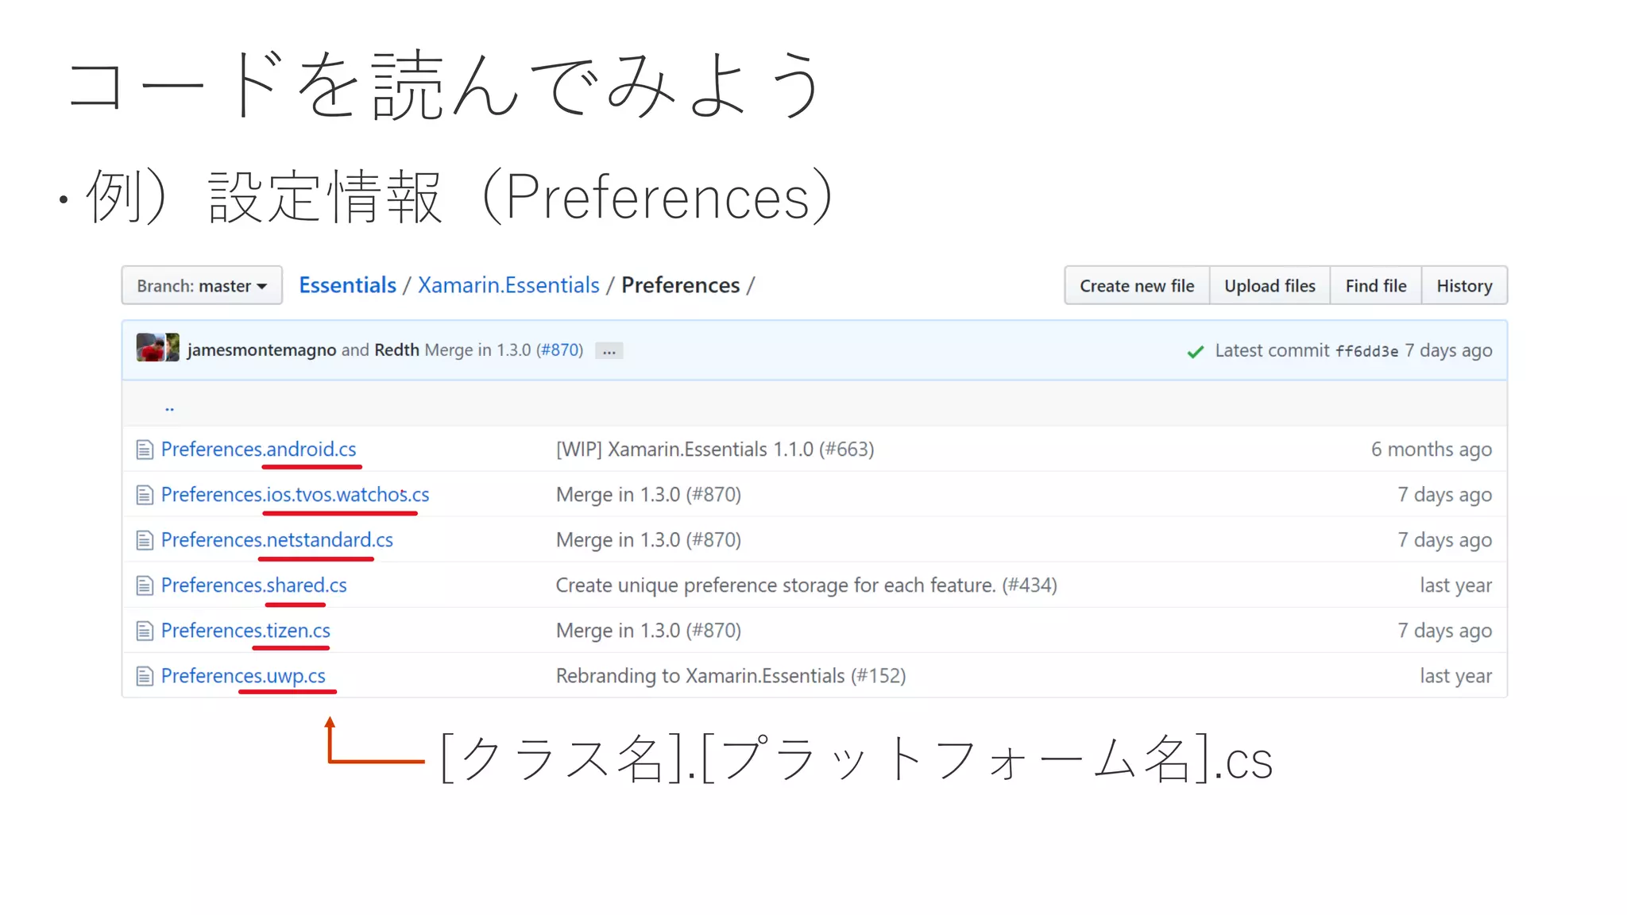Open jamesmontemagno's profile link
This screenshot has height=915, width=1627.
[x=261, y=350]
